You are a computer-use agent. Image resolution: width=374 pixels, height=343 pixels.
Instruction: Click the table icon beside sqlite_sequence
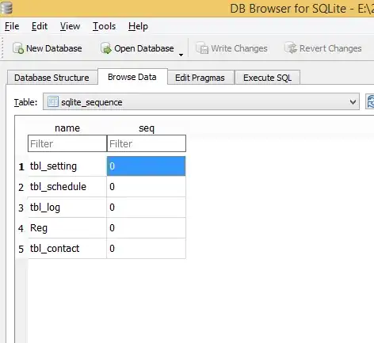pos(53,101)
